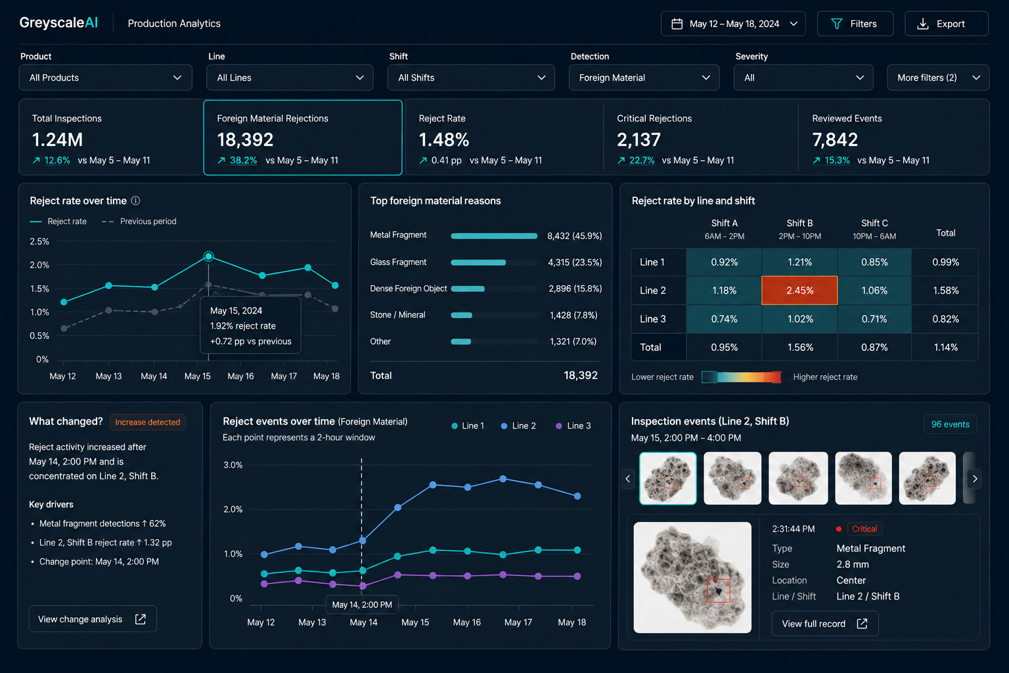Select fifth inspection event thumbnail
This screenshot has height=673, width=1009.
point(928,478)
